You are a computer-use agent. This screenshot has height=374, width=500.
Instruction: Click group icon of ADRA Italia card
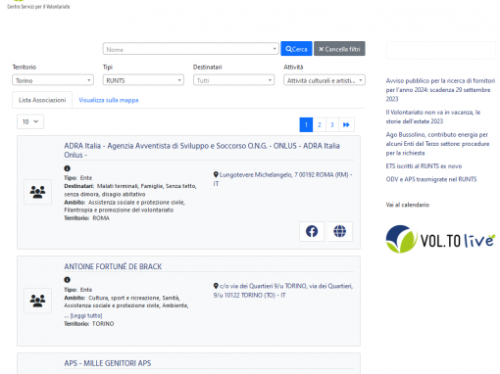[37, 192]
